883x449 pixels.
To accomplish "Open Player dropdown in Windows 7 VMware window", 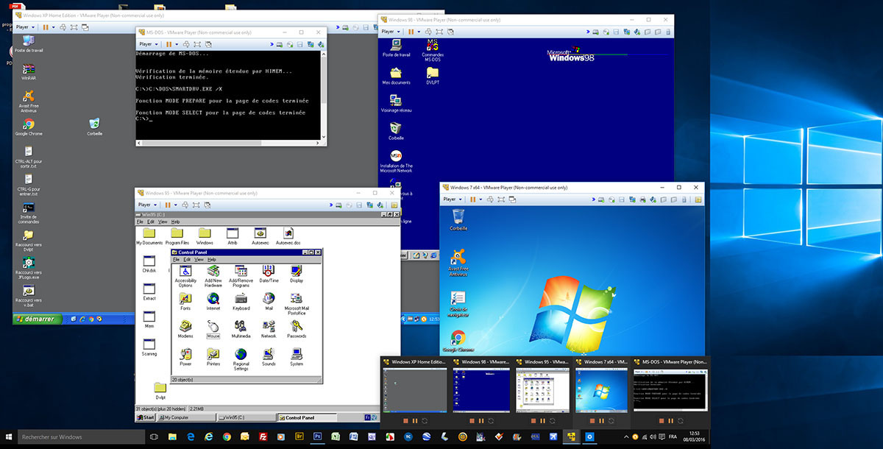I will 452,199.
